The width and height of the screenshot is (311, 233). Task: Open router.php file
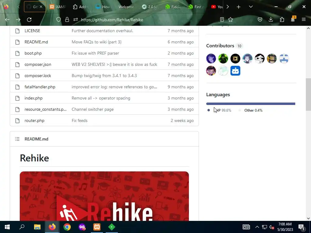pos(34,121)
